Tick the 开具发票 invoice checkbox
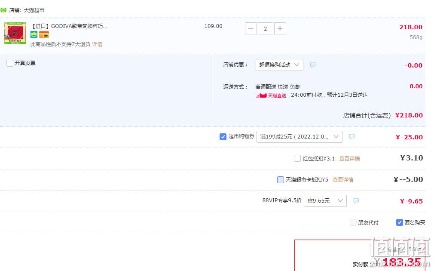Viewport: 434px width, 271px height. click(x=10, y=63)
